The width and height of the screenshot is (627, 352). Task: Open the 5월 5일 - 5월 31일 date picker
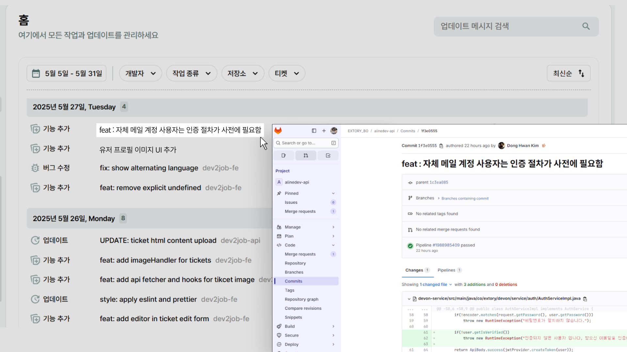pos(67,73)
